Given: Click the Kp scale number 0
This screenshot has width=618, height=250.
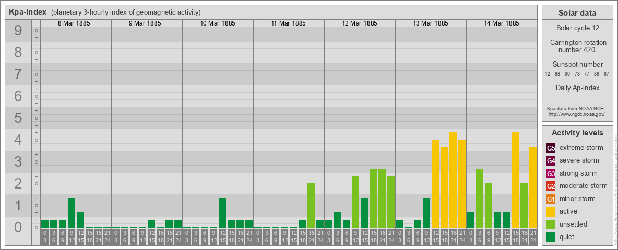Looking at the screenshot, I should 18,227.
